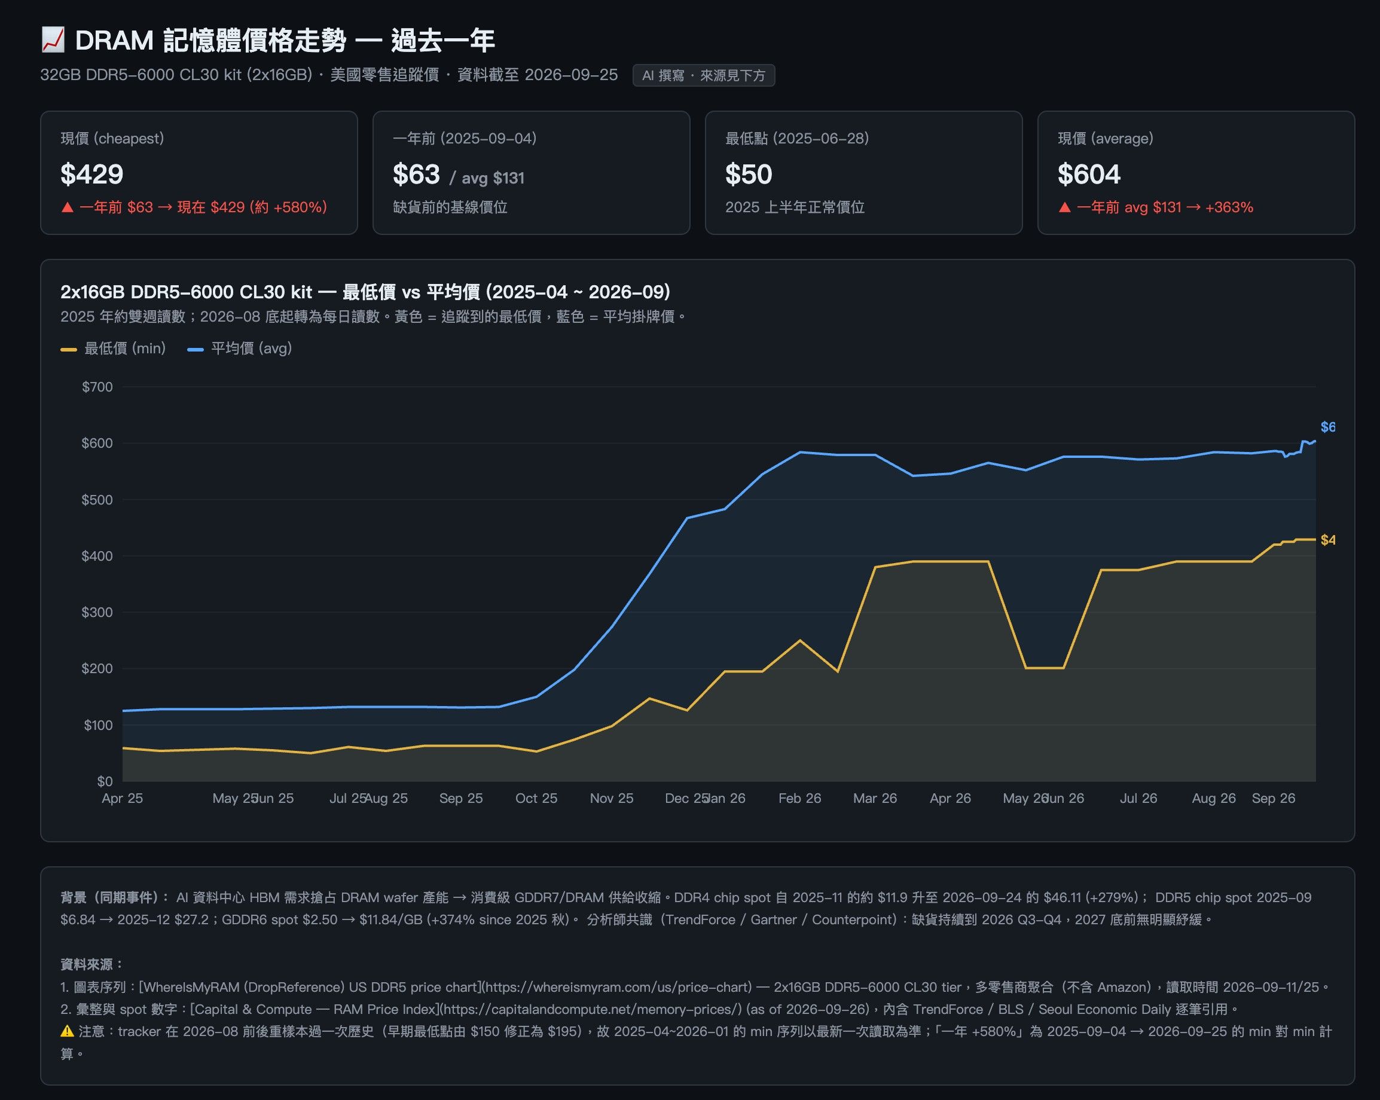Click the red triangle in 現價 (average) card
Image resolution: width=1380 pixels, height=1100 pixels.
[1064, 207]
